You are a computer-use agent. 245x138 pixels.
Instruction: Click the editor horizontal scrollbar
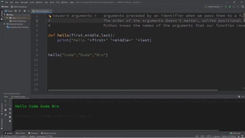coord(133,90)
